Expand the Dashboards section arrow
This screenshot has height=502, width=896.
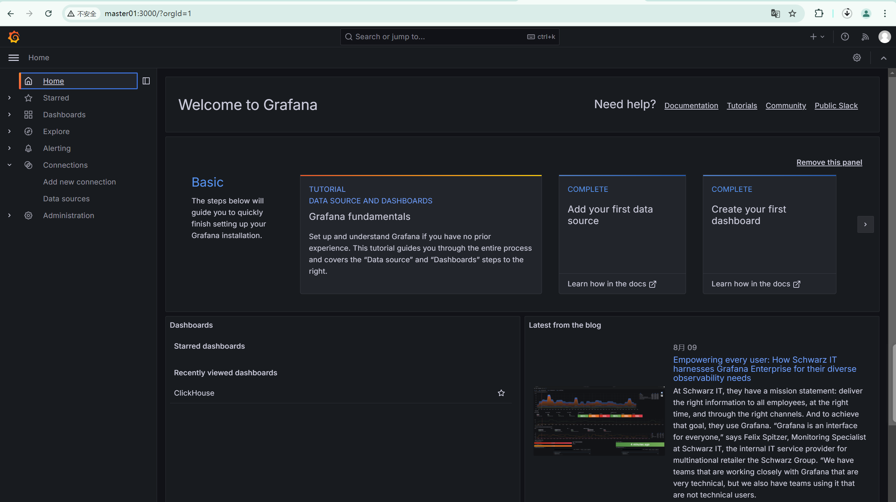click(9, 114)
